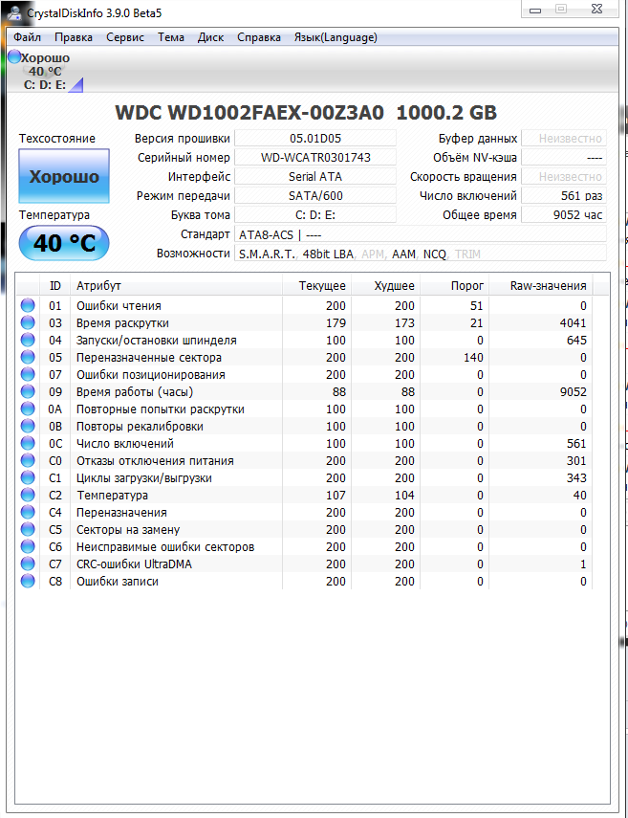Click the blue Хорошо health status button
The image size is (628, 818).
[x=64, y=177]
